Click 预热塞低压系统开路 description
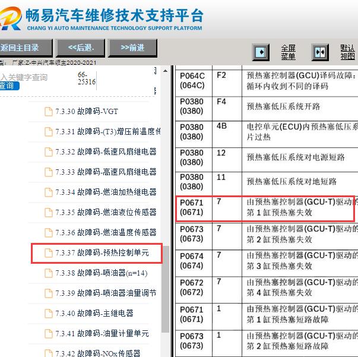Screen dimensions: 358x357 coord(283,106)
